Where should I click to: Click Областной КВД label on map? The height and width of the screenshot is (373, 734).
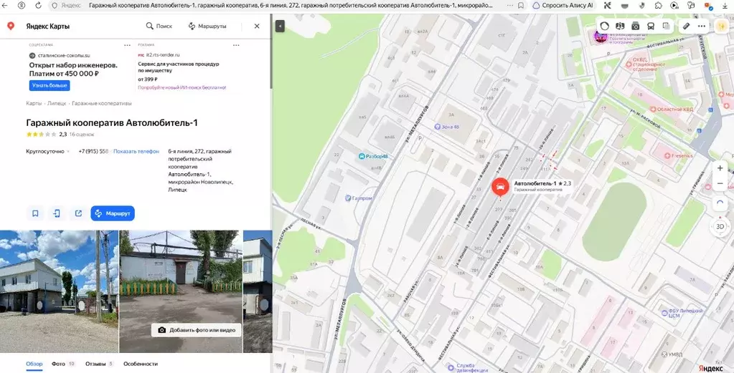pos(672,110)
